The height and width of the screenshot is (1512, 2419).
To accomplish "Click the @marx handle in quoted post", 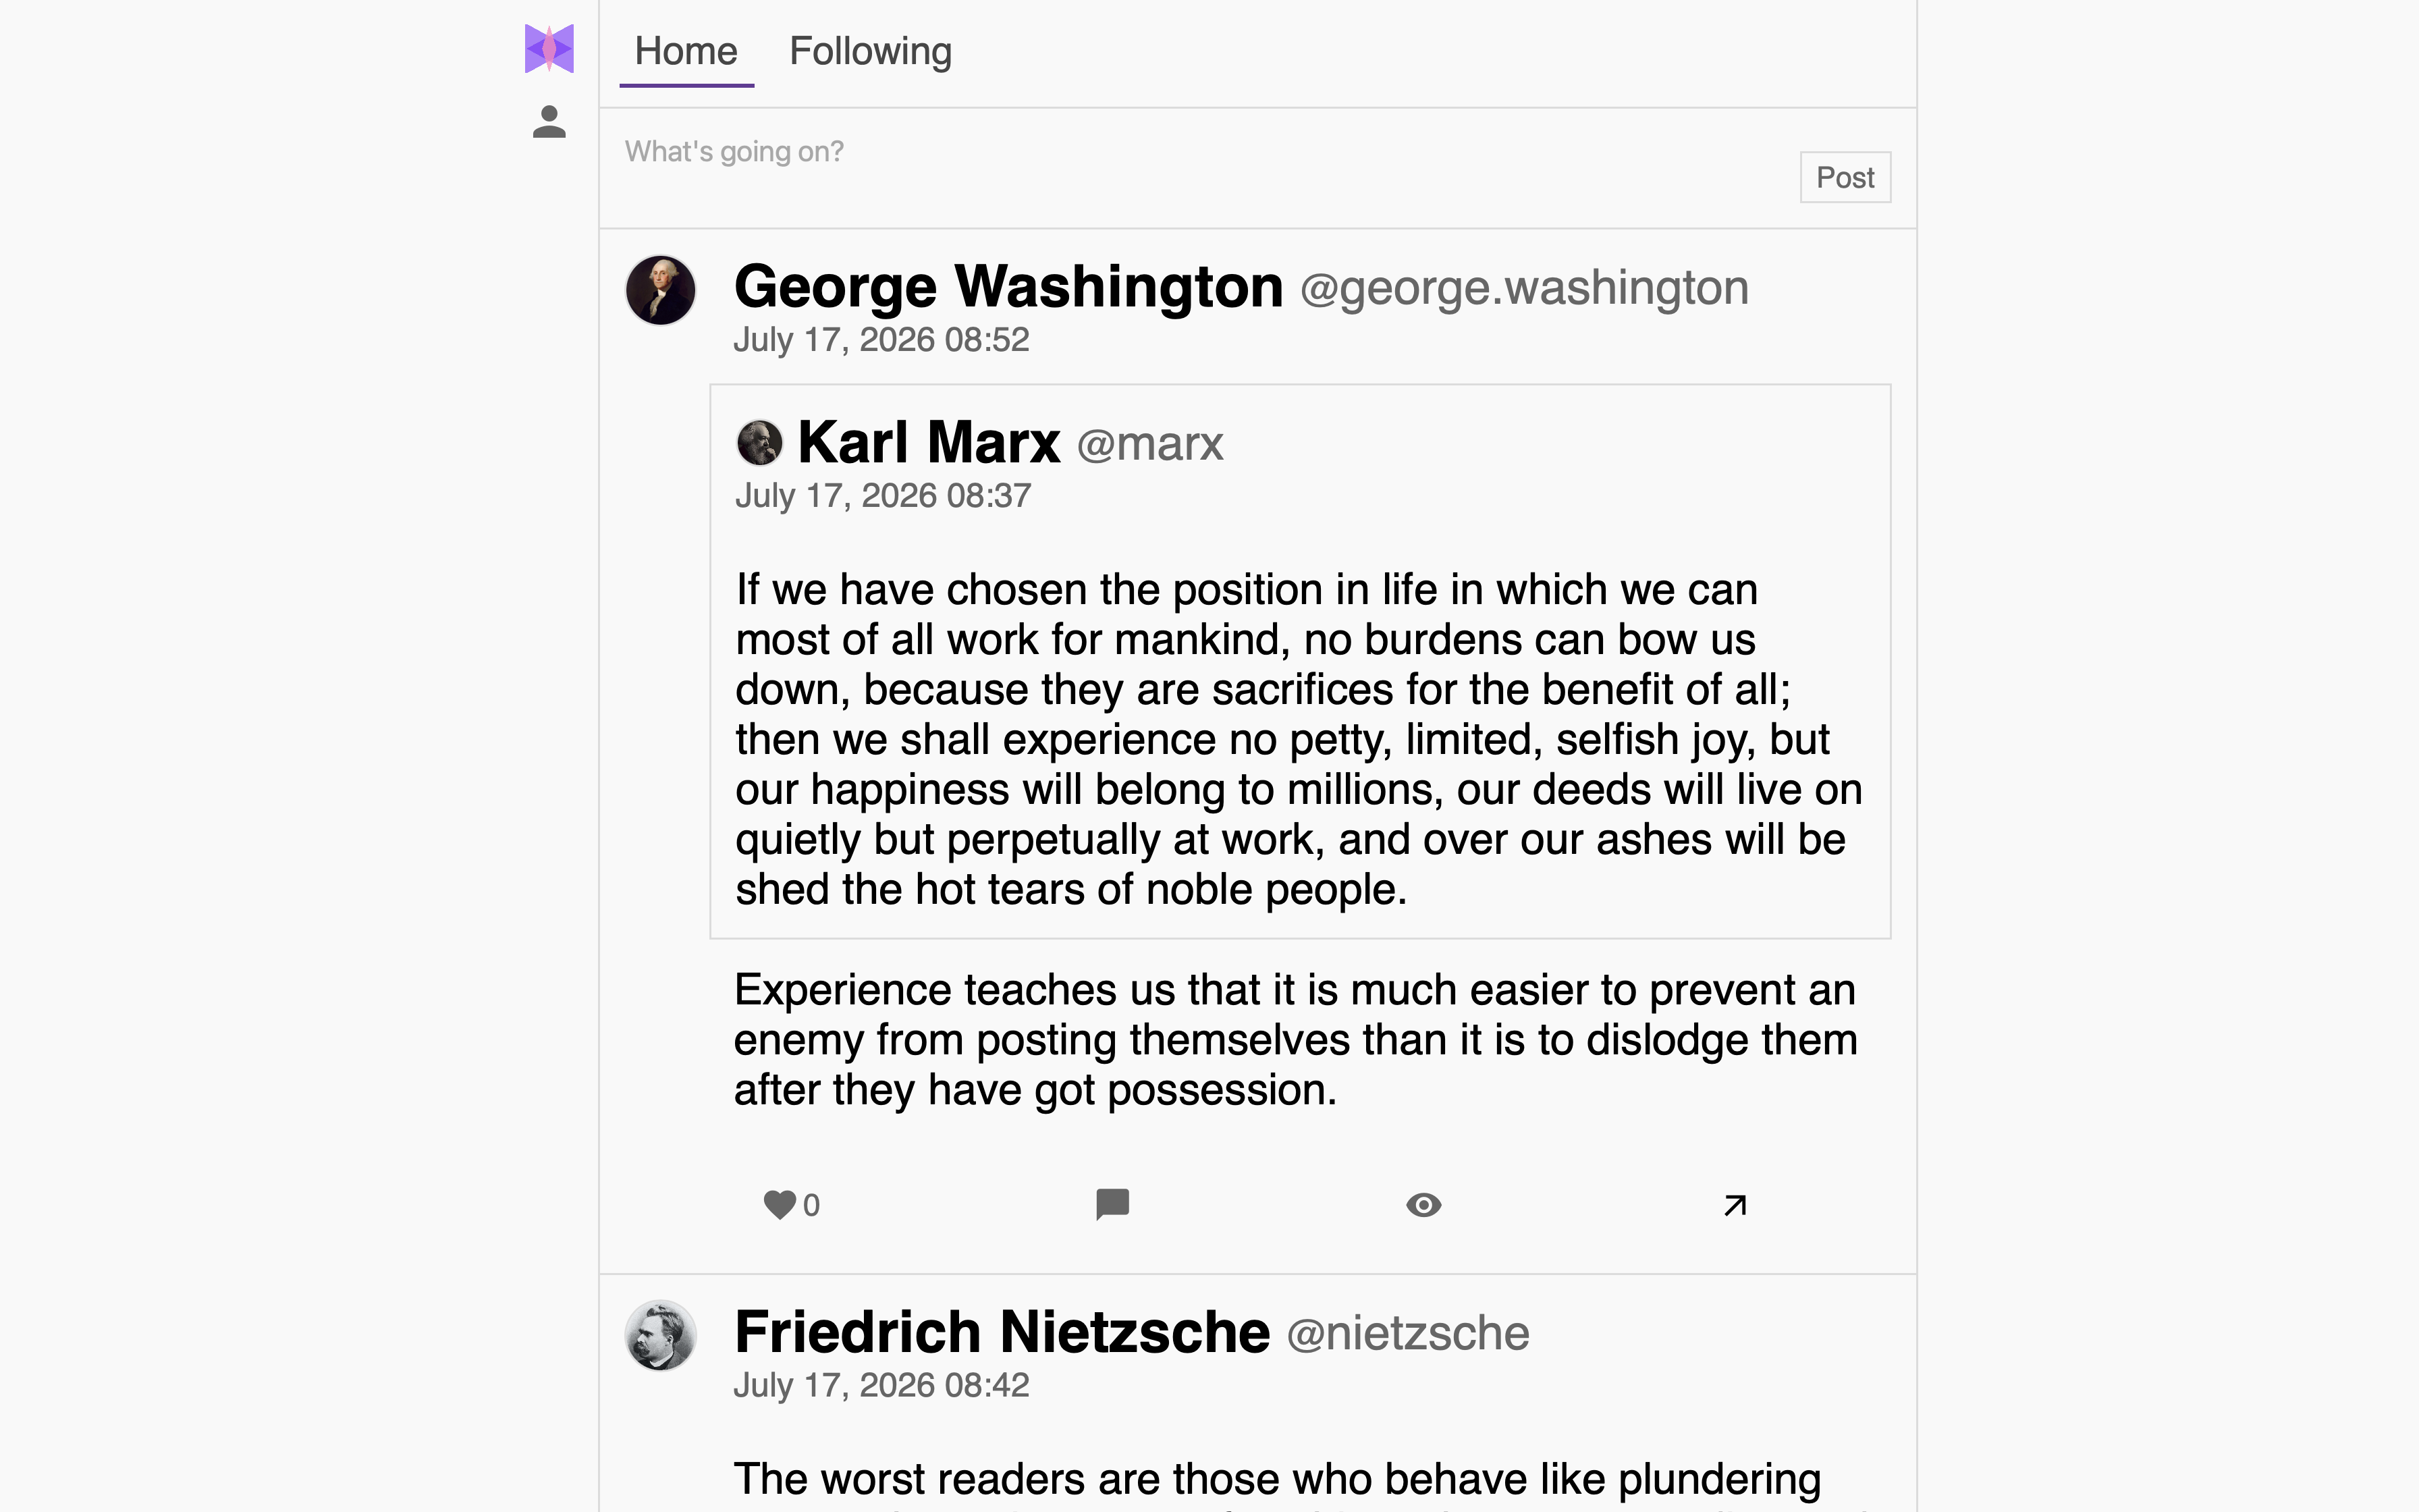I will pyautogui.click(x=1149, y=444).
